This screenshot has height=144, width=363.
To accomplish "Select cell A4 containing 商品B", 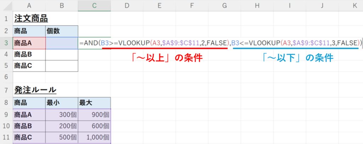I will point(29,55).
